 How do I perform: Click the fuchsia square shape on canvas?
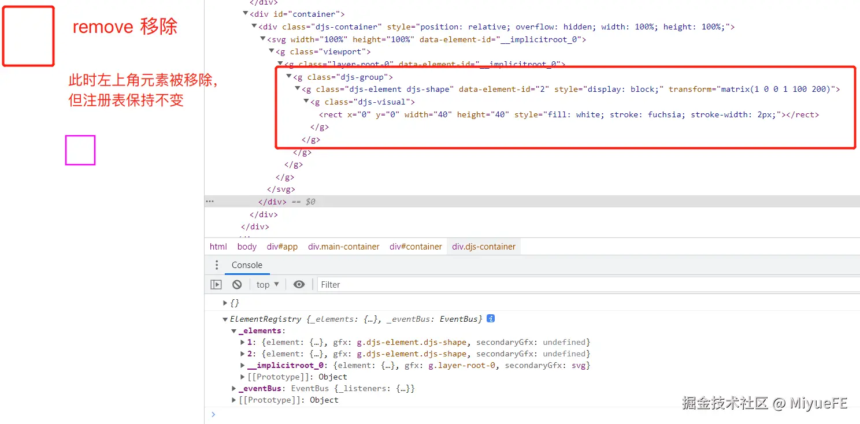(80, 150)
